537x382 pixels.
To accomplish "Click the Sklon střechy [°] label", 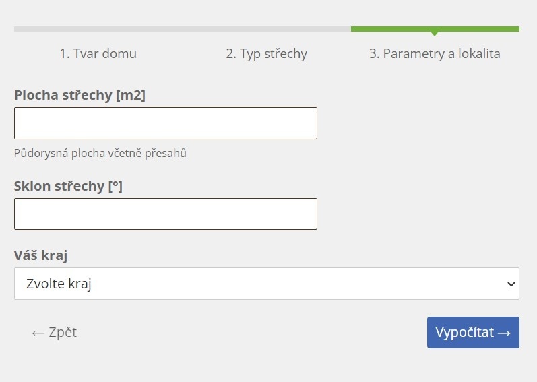I will point(68,186).
